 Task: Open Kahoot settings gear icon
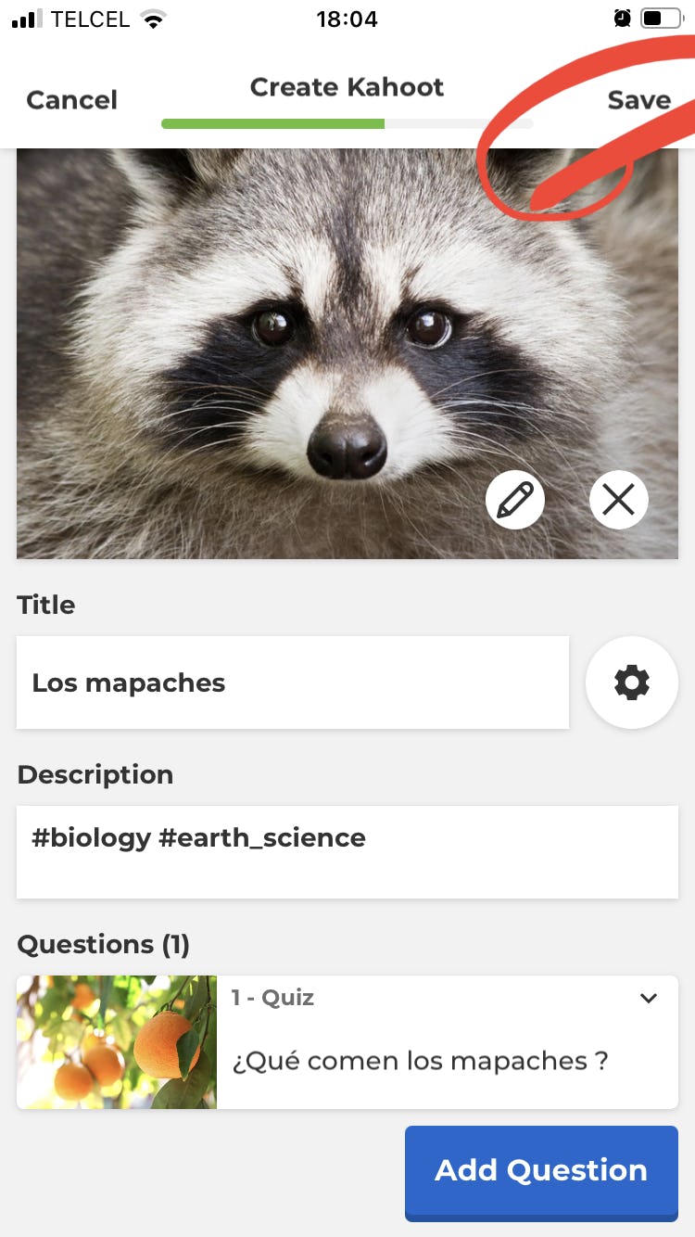(x=632, y=682)
